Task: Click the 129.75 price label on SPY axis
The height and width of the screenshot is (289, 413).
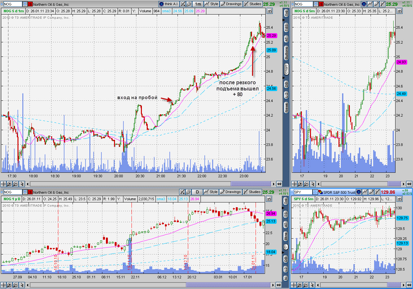Action: [x=402, y=218]
